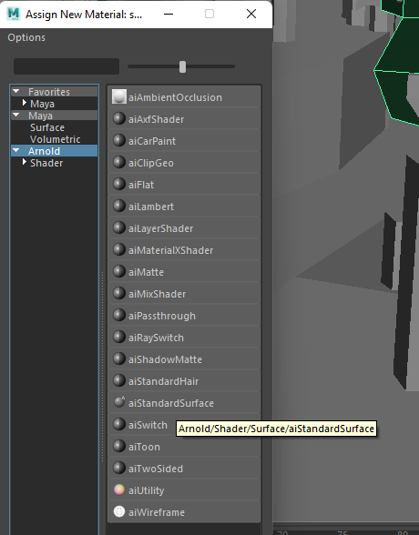Select the Volumetric category
The width and height of the screenshot is (419, 535).
[x=55, y=139]
